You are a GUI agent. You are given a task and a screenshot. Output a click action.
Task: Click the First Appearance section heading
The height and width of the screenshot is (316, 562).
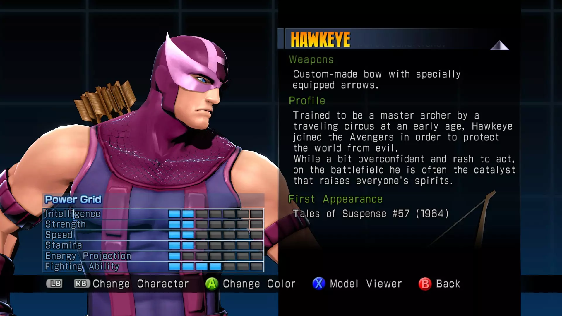point(335,199)
